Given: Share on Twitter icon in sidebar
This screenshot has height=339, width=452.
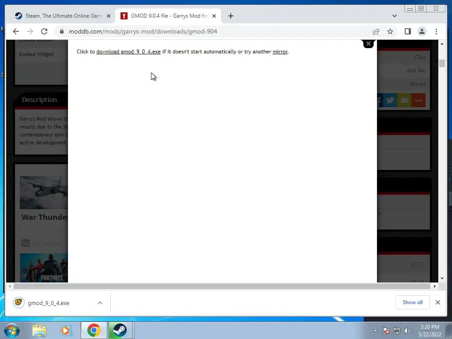Looking at the screenshot, I should 390,100.
